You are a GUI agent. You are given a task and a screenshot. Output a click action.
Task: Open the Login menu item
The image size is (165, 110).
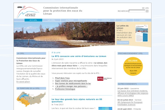click(142, 20)
